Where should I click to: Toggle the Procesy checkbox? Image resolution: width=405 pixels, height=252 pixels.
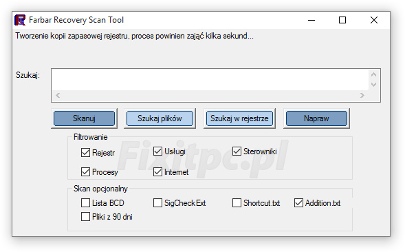[x=85, y=172]
